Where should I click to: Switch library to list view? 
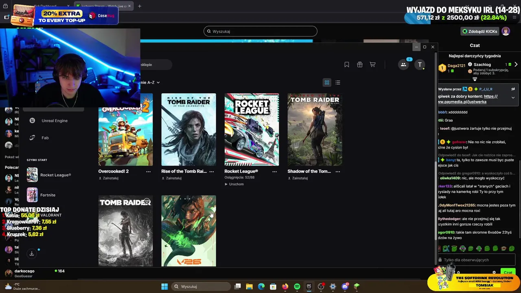[x=338, y=83]
